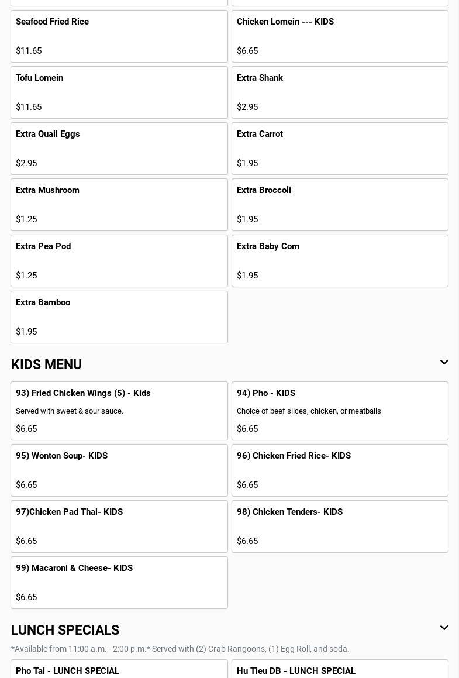Select Extra Mushroom for $1.25
This screenshot has height=678, width=459.
coord(119,205)
